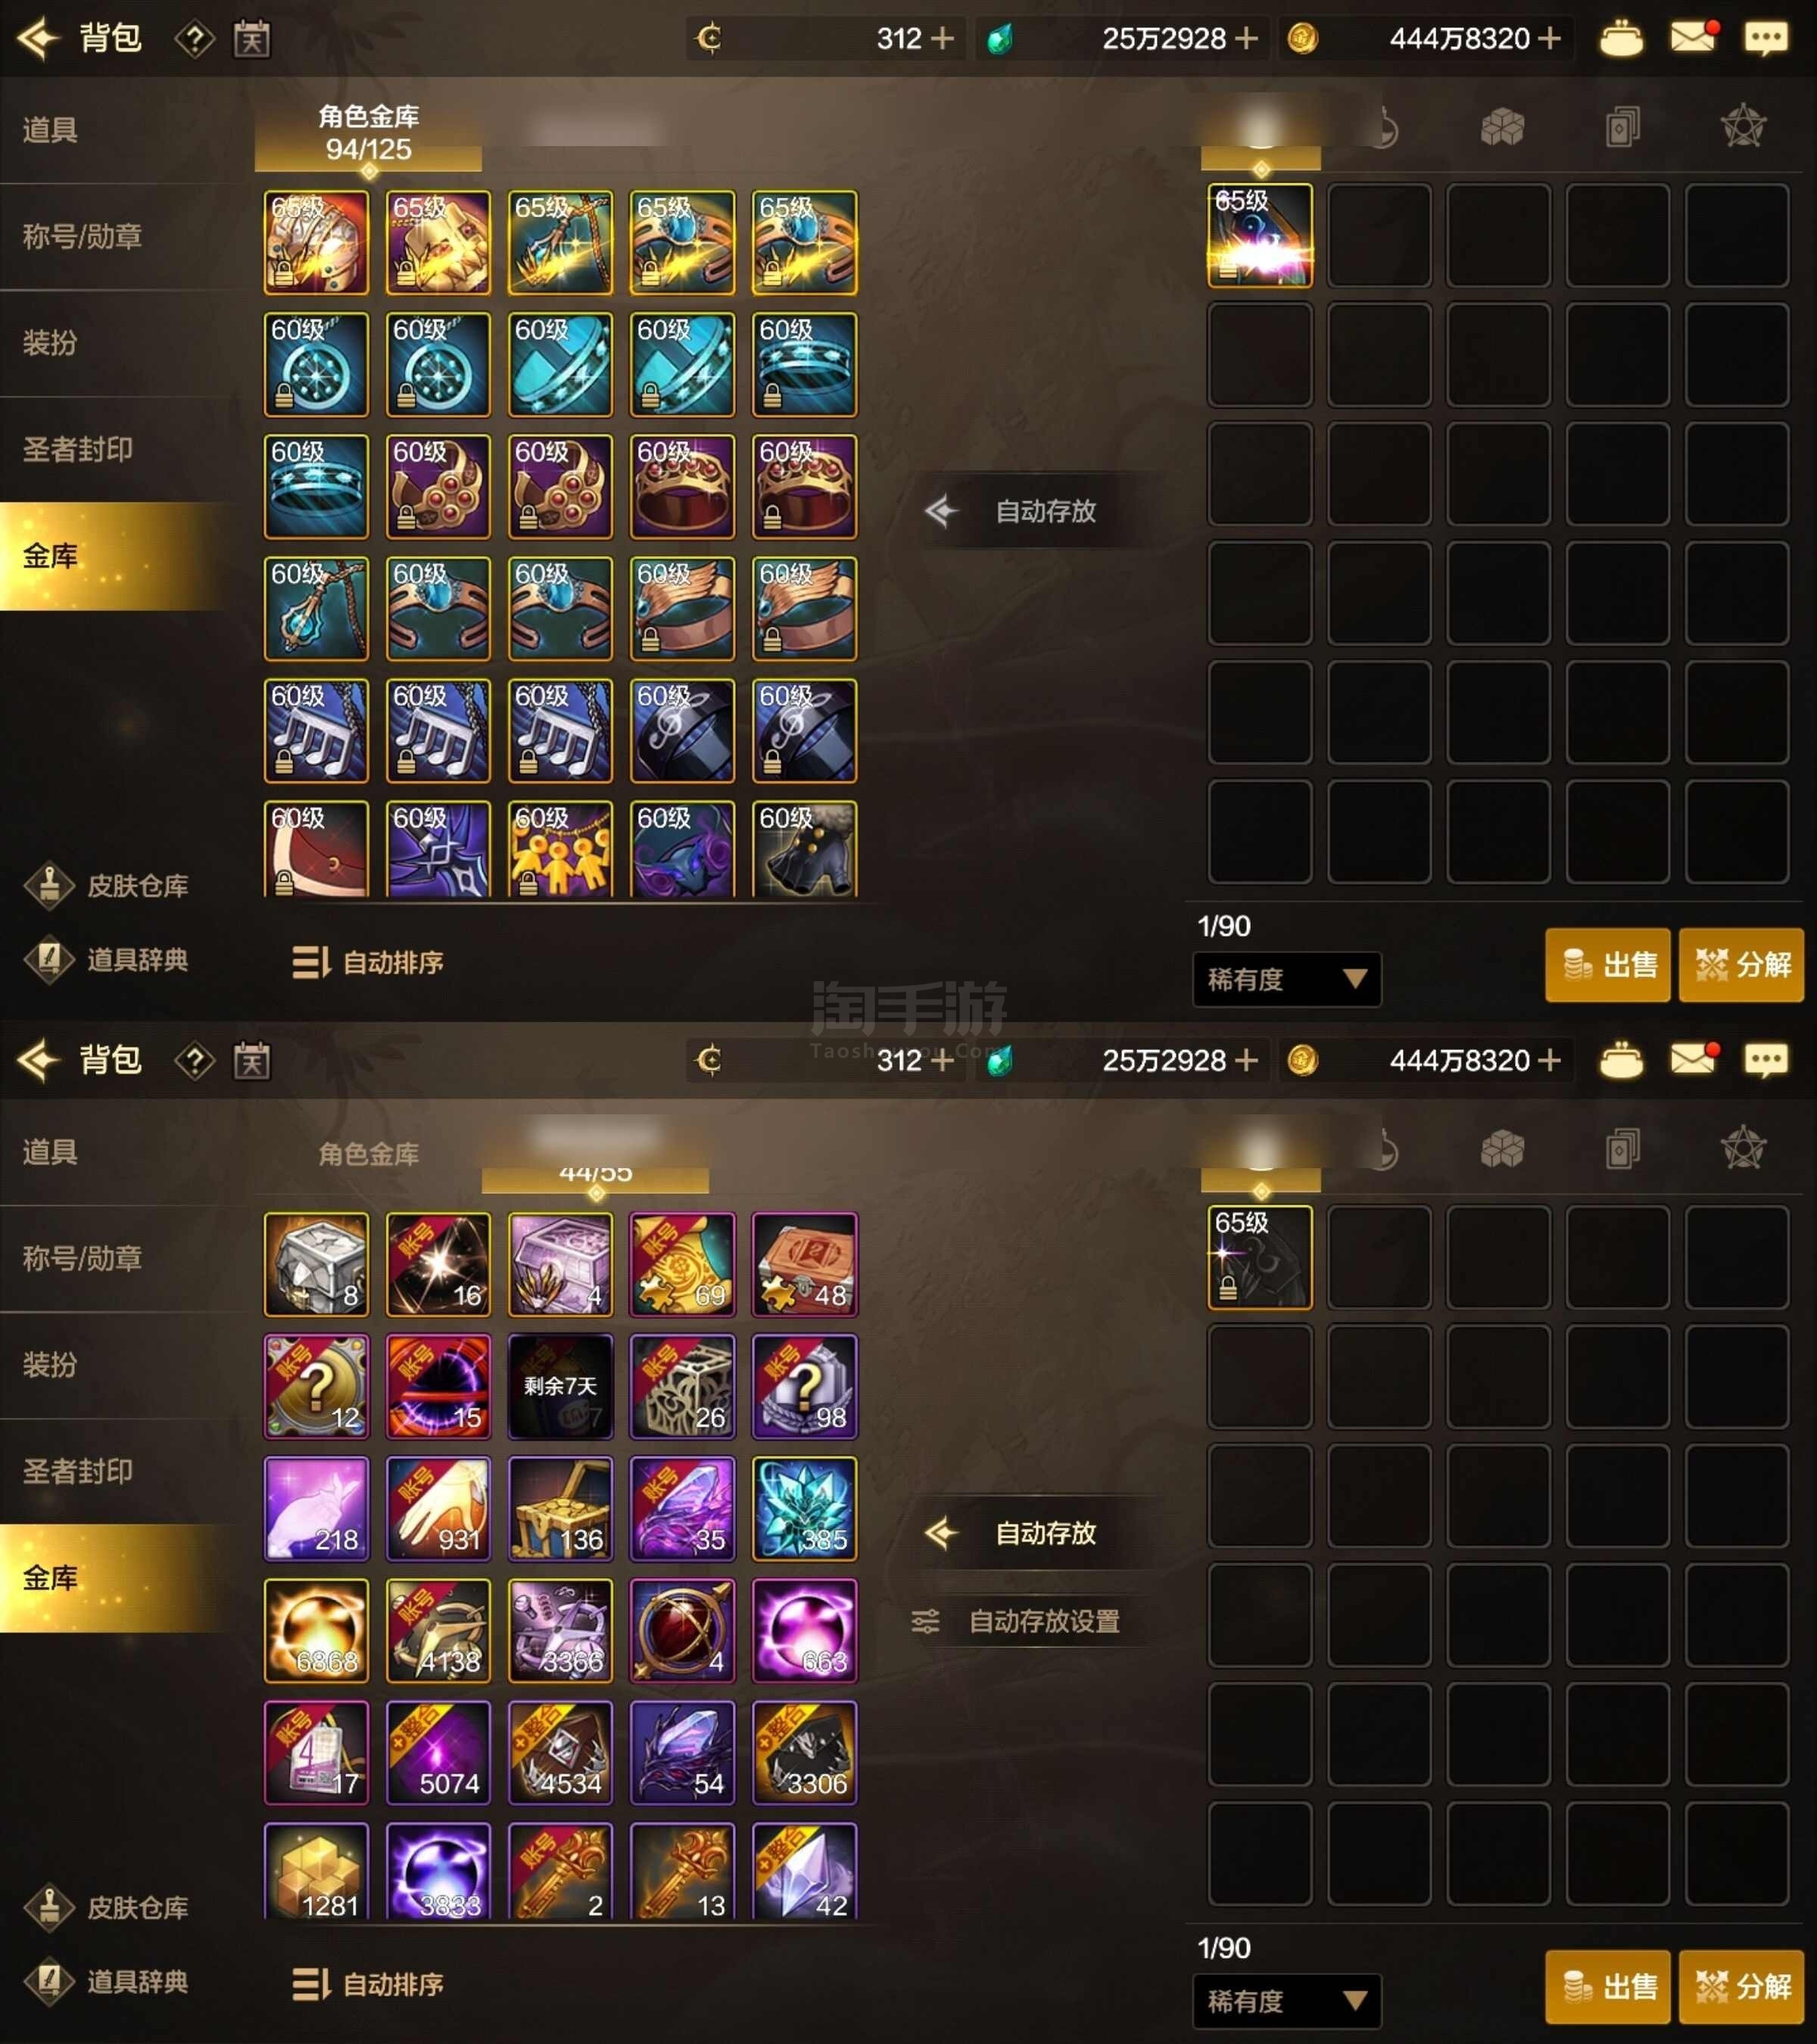Select the gold cubes item showing 1281
The width and height of the screenshot is (1817, 2044).
click(316, 1870)
